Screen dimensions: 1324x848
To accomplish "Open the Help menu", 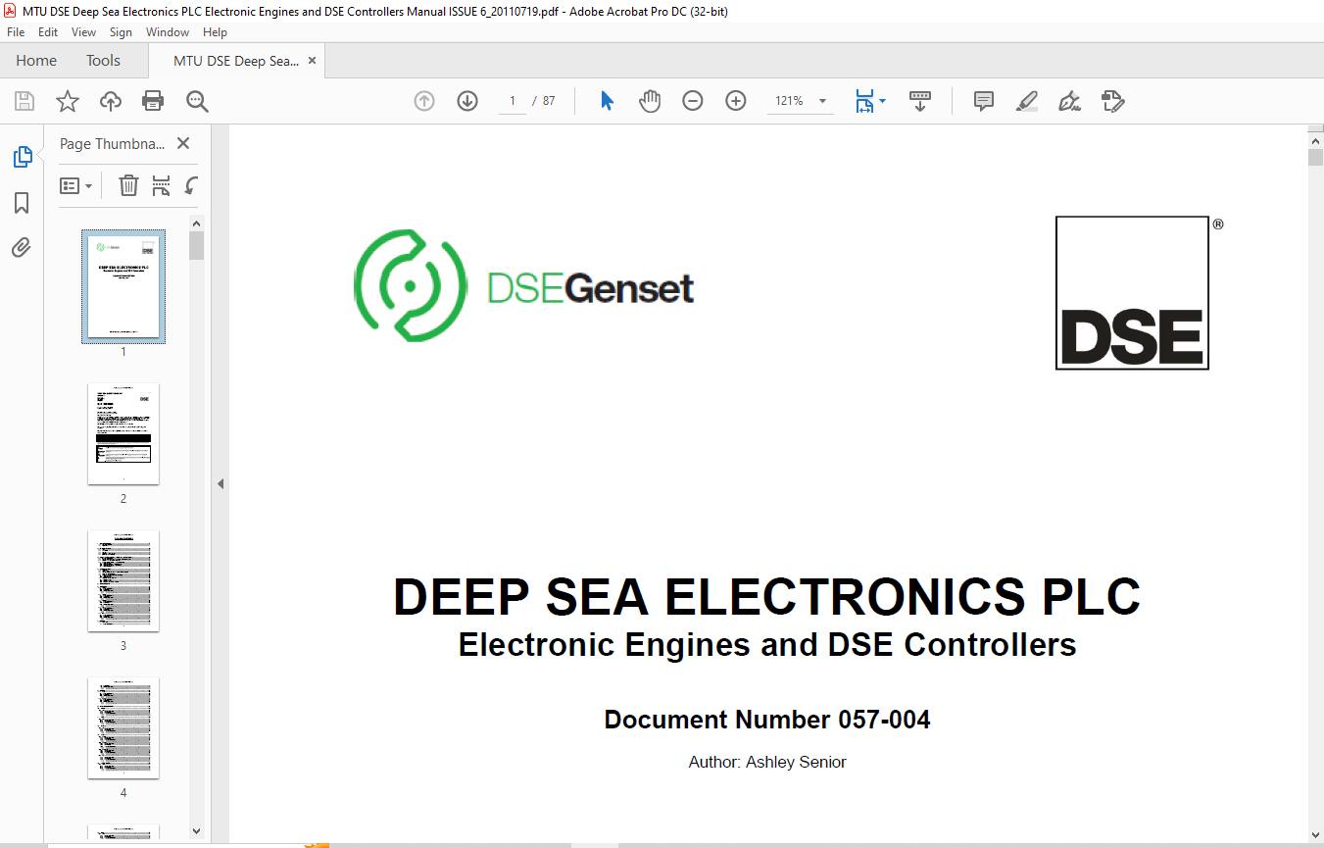I will pyautogui.click(x=215, y=32).
